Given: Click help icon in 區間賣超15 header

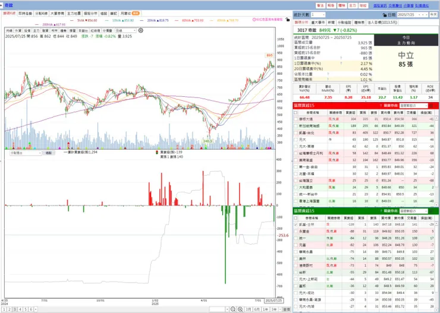Looking at the screenshot, I should tap(381, 211).
